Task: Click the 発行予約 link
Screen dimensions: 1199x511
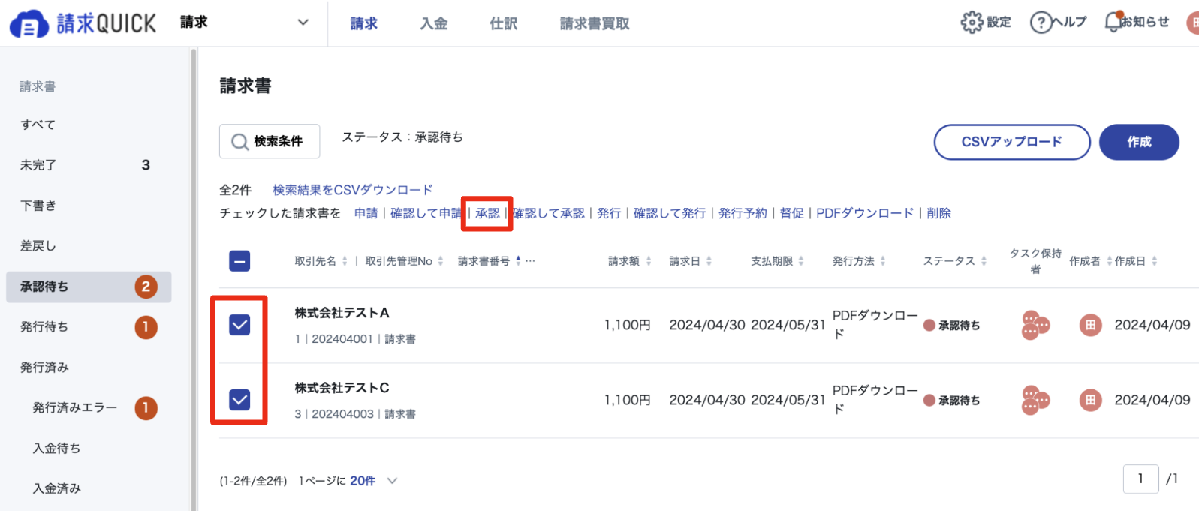Action: point(743,213)
